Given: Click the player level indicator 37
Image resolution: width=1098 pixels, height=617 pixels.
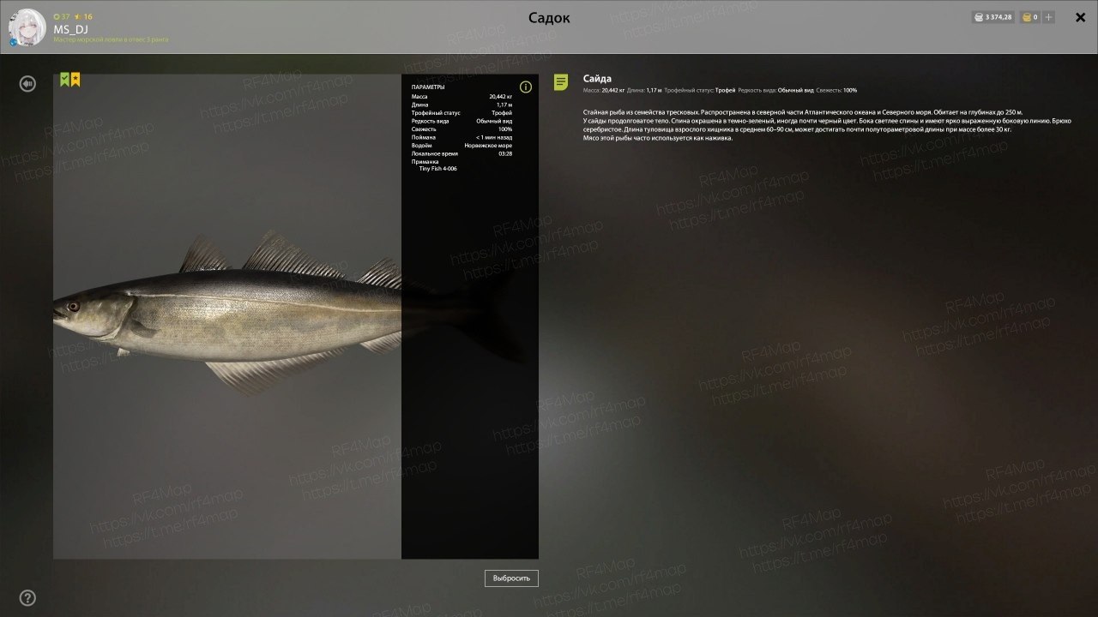Looking at the screenshot, I should coord(62,16).
